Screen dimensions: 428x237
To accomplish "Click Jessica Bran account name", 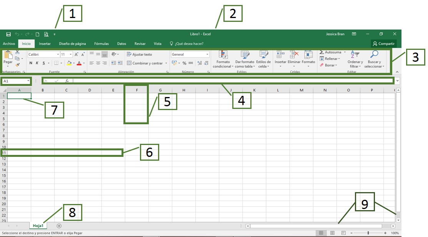I will (335, 34).
